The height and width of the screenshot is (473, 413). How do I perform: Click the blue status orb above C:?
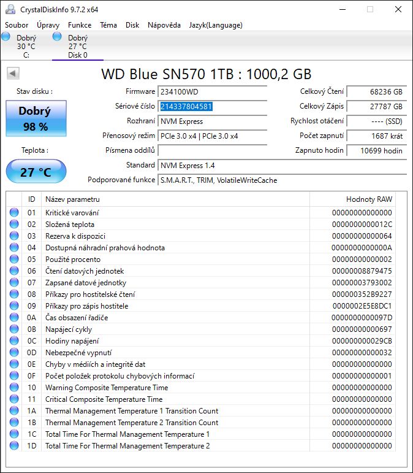coord(6,36)
